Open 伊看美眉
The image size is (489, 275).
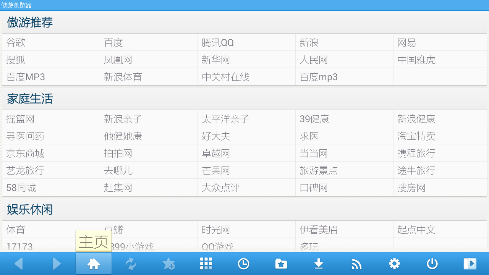319,230
